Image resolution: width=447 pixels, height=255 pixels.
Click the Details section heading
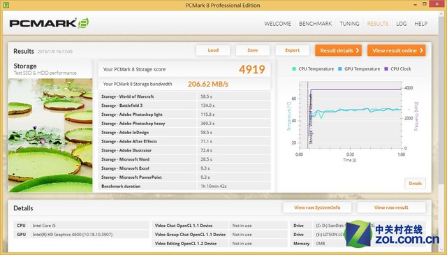[23, 208]
